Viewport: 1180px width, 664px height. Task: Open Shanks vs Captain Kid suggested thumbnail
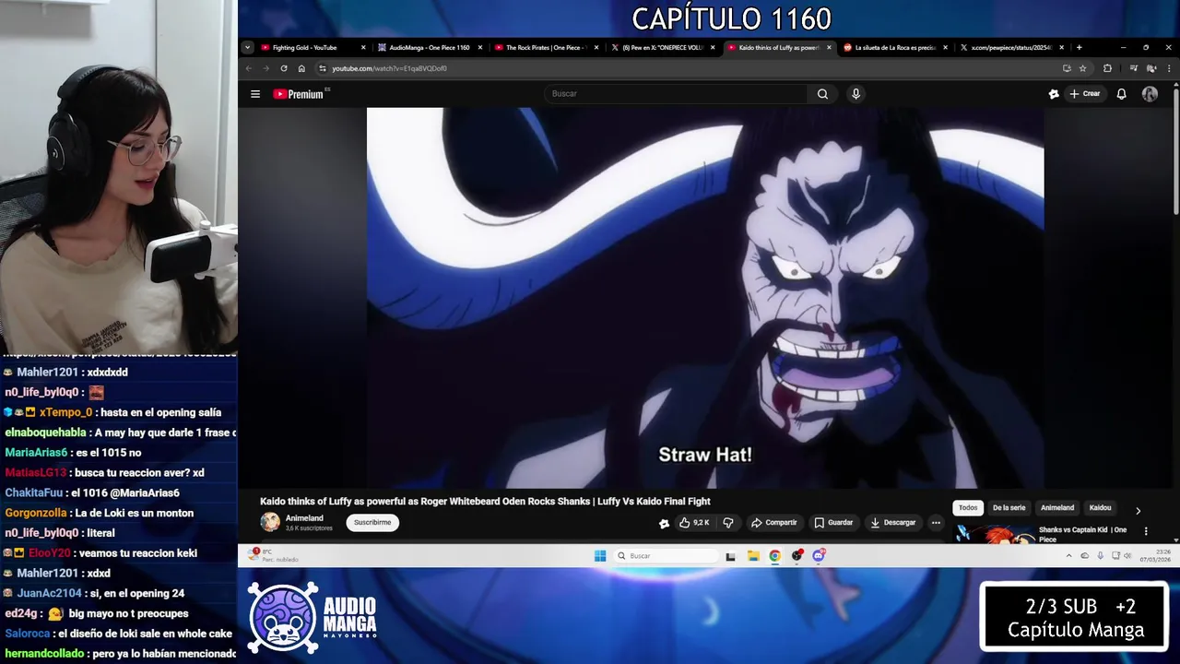tap(995, 533)
